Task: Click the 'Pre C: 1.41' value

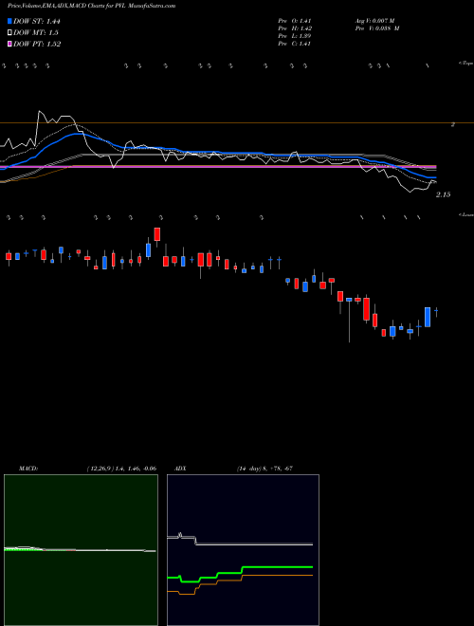Action: click(295, 44)
